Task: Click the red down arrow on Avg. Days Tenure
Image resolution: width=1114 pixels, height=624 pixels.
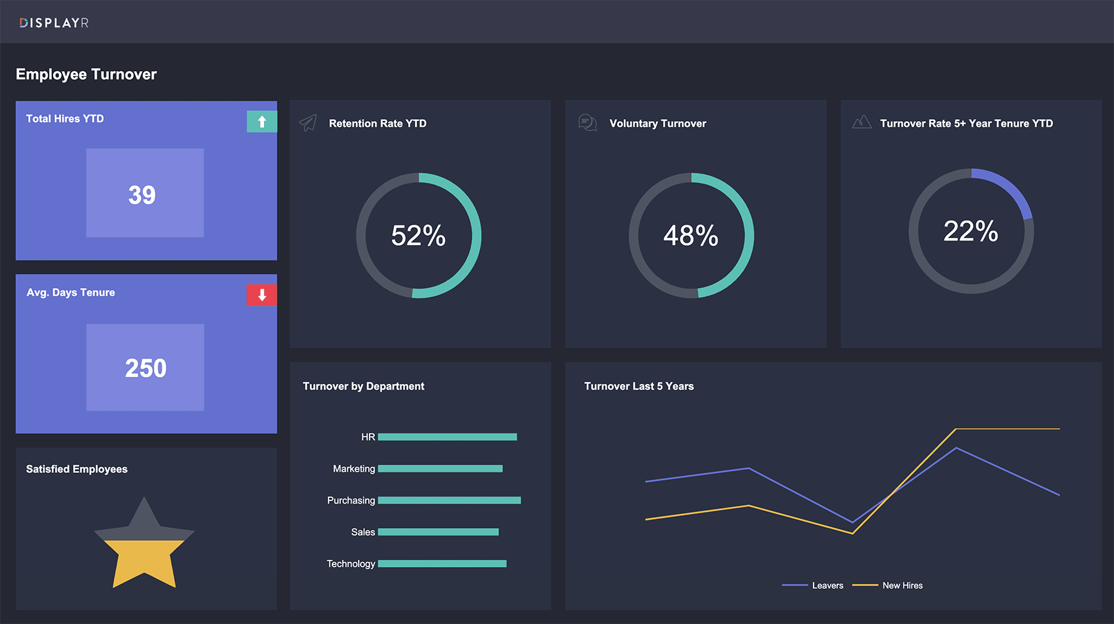Action: coord(261,295)
